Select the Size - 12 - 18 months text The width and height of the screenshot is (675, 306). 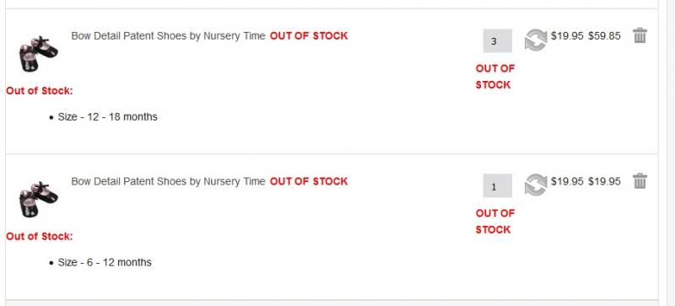coord(108,117)
